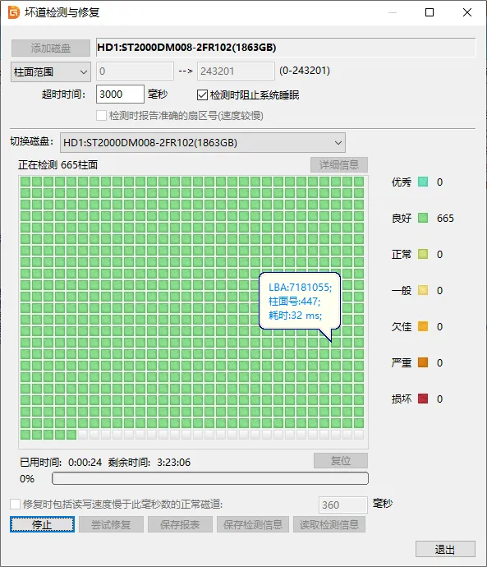Click the green 良好 legend swatch
The width and height of the screenshot is (487, 567).
pyautogui.click(x=423, y=218)
